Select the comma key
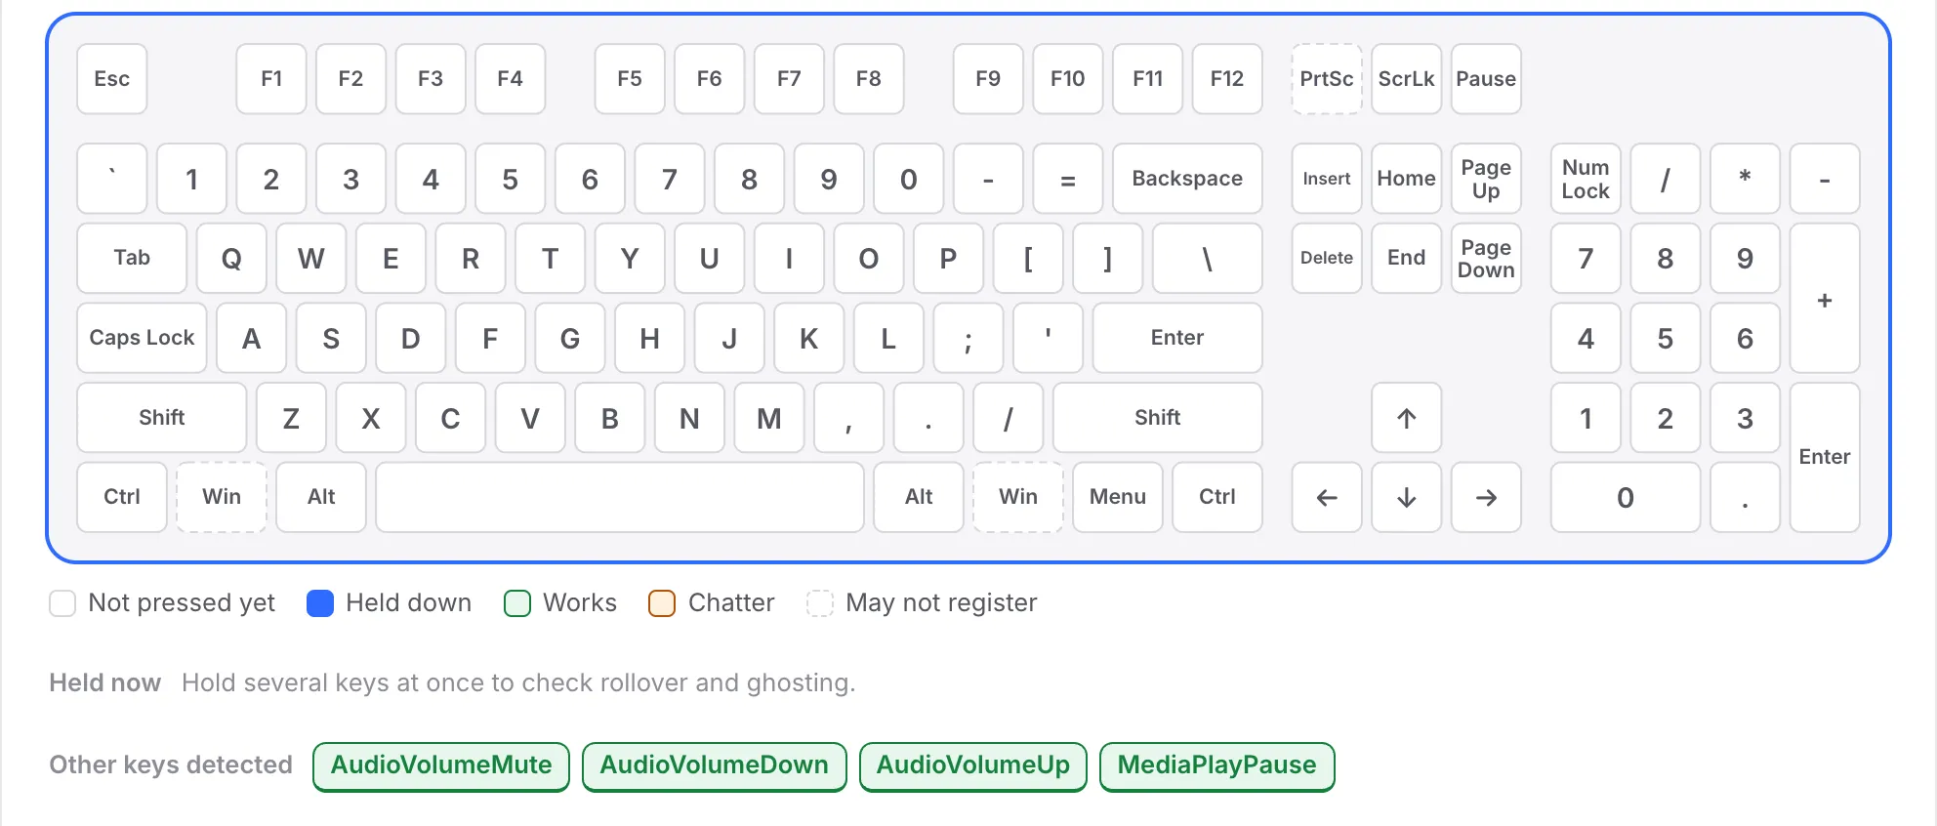The image size is (1937, 826). click(848, 418)
